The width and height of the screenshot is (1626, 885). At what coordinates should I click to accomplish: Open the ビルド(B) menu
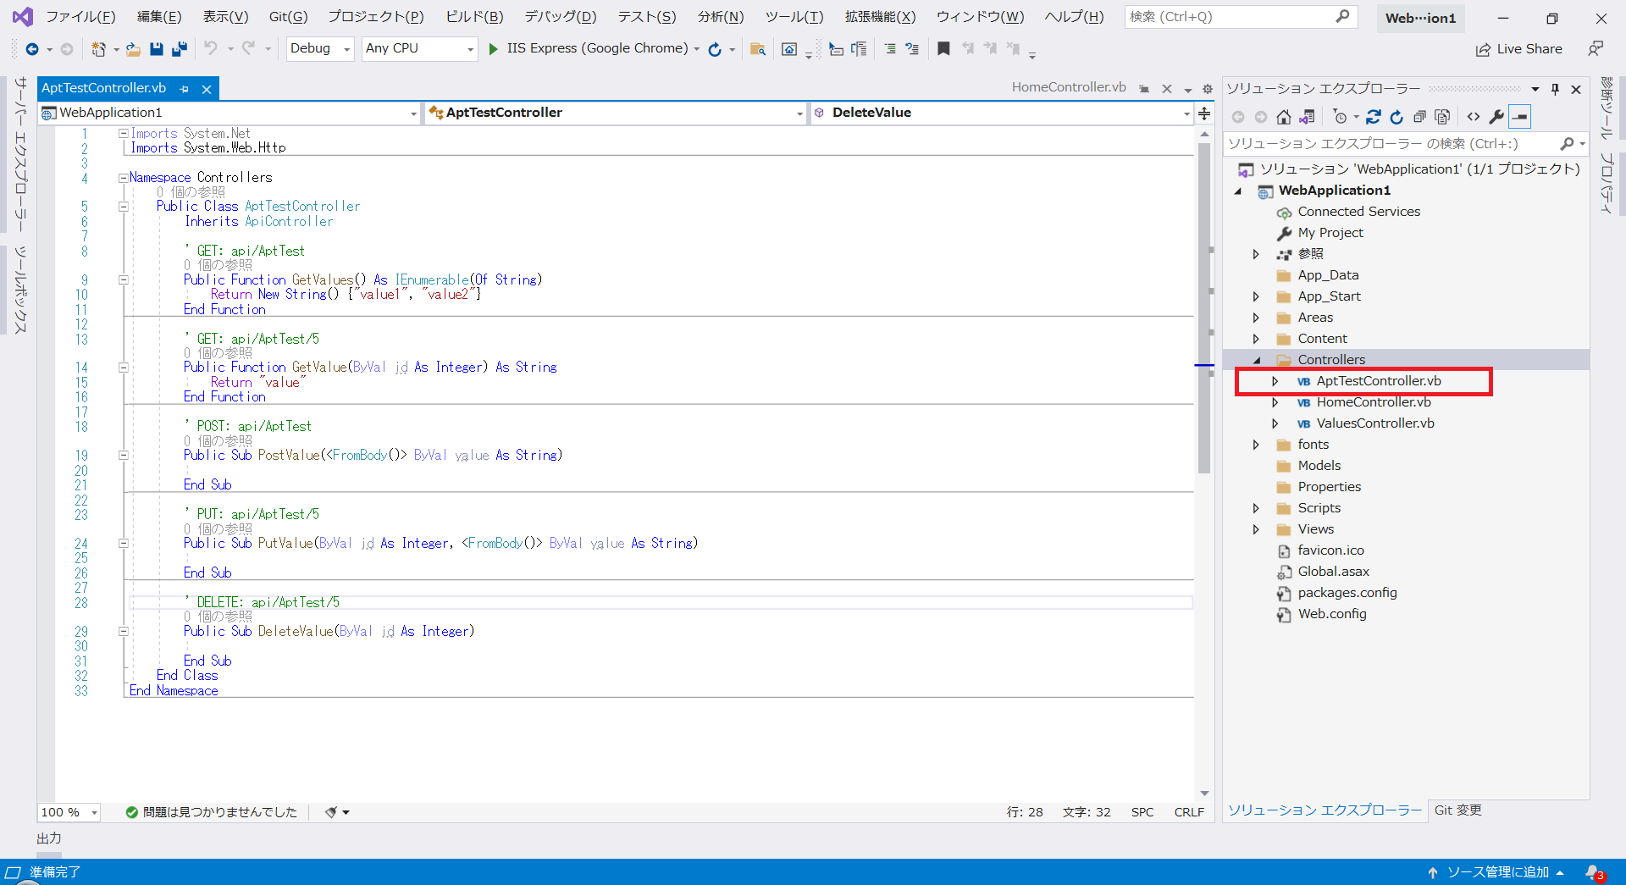coord(474,17)
